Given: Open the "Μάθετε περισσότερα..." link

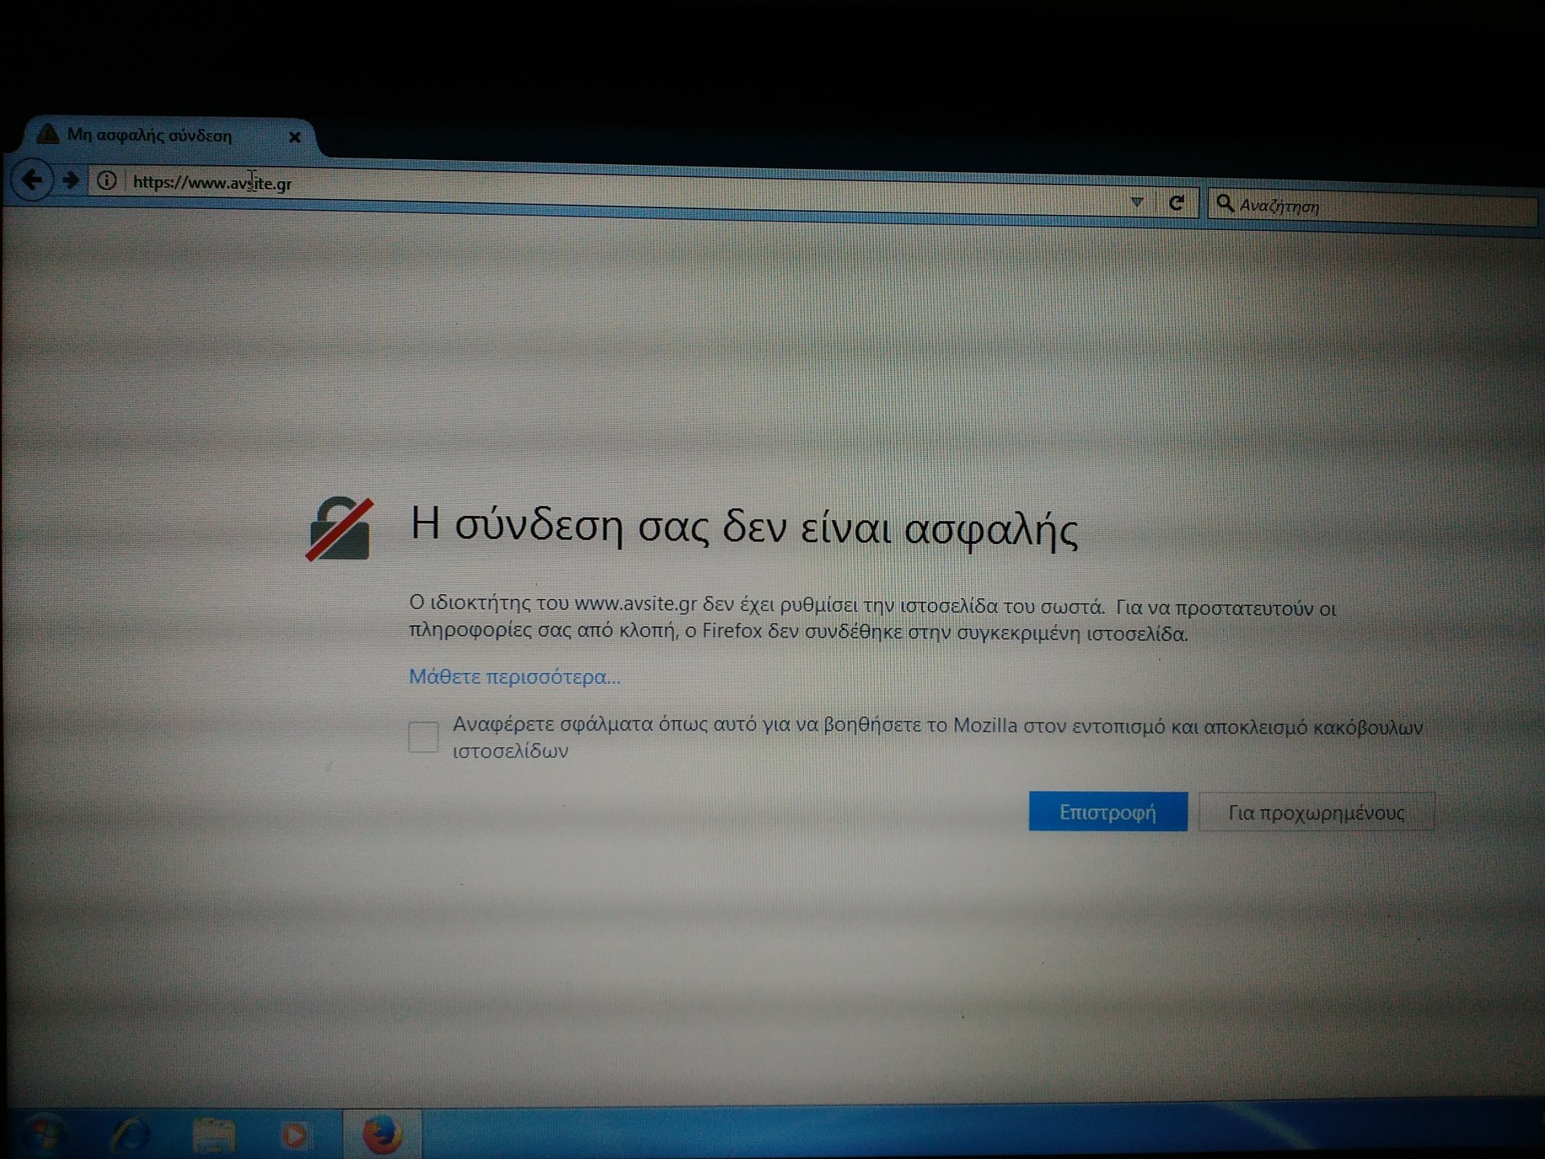Looking at the screenshot, I should tap(514, 677).
